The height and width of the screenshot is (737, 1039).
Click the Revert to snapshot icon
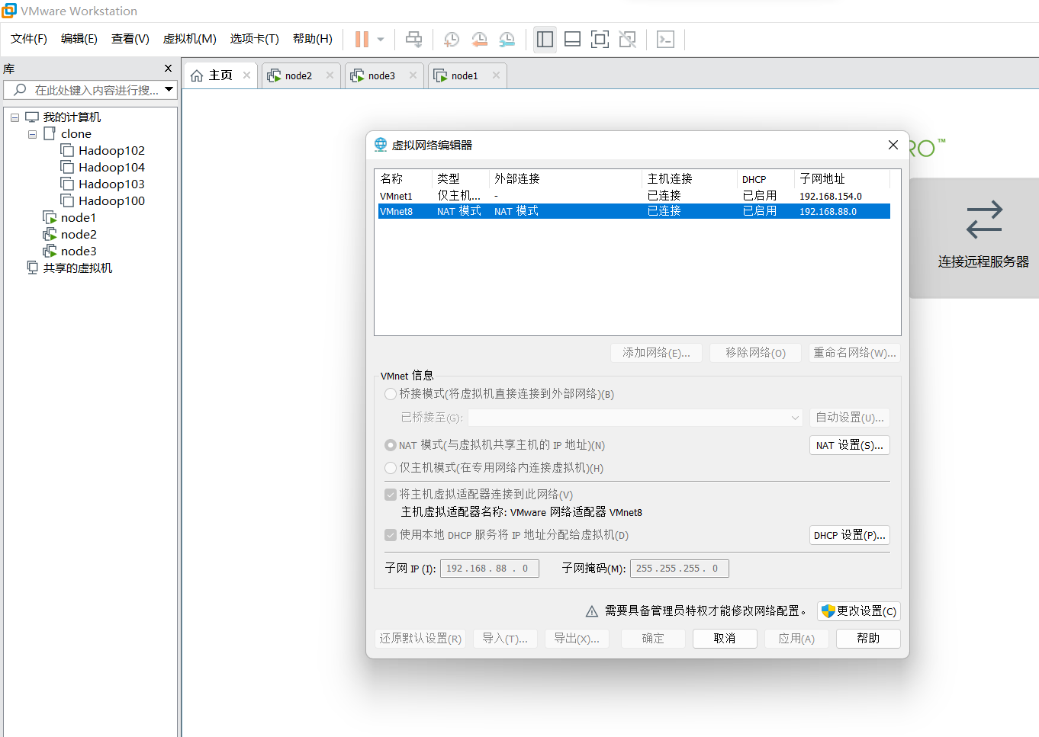(479, 39)
